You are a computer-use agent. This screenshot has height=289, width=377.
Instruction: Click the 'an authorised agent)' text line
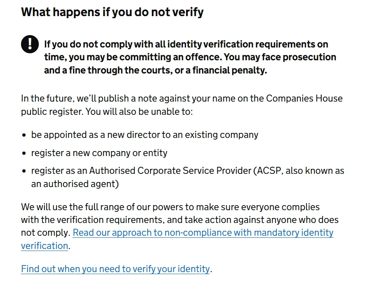75,184
